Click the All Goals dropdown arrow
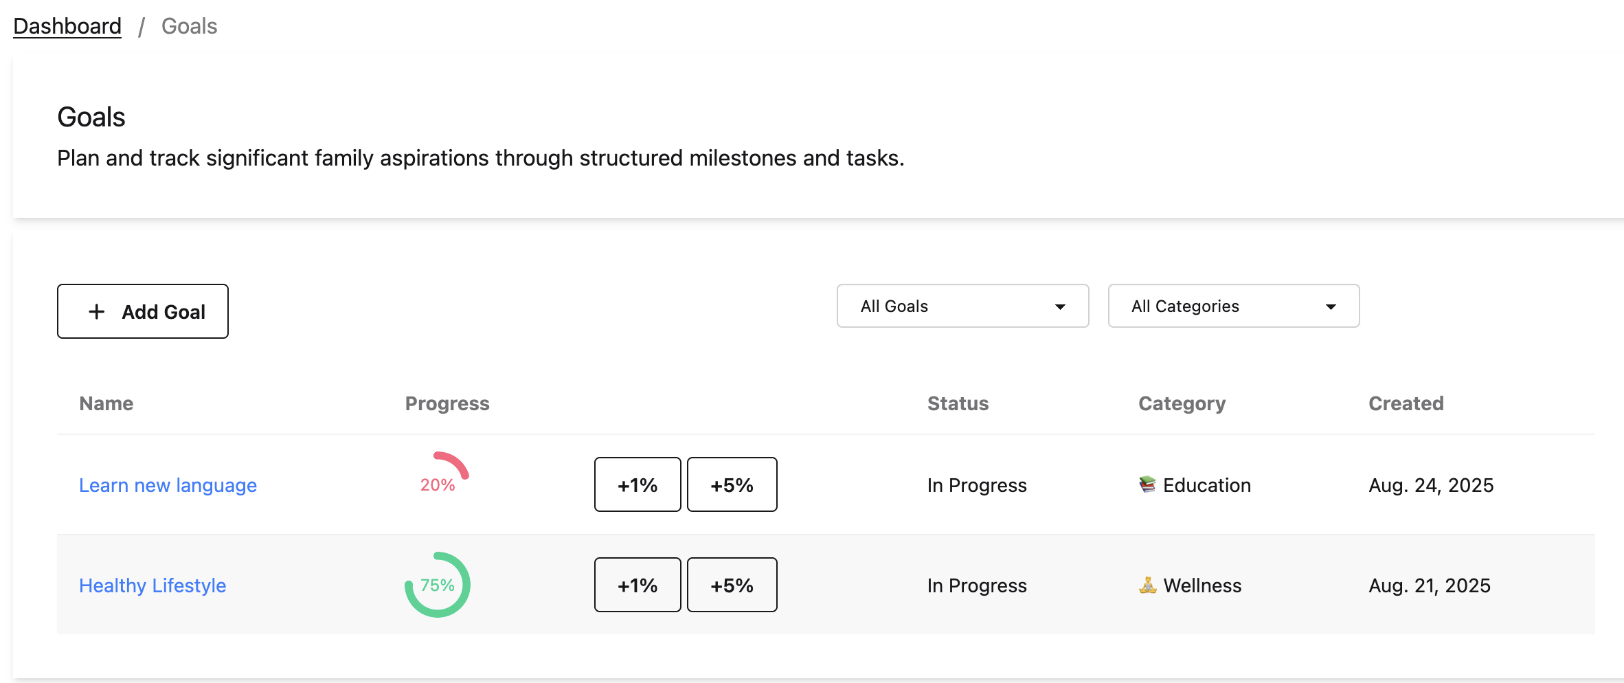 (1060, 306)
